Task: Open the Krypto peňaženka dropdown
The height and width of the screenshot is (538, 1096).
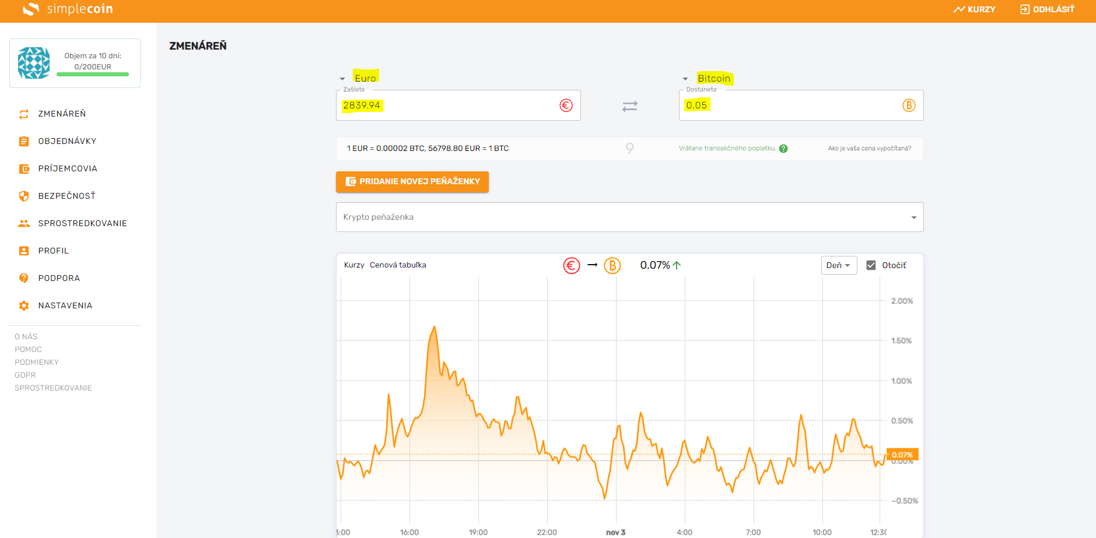Action: point(629,217)
